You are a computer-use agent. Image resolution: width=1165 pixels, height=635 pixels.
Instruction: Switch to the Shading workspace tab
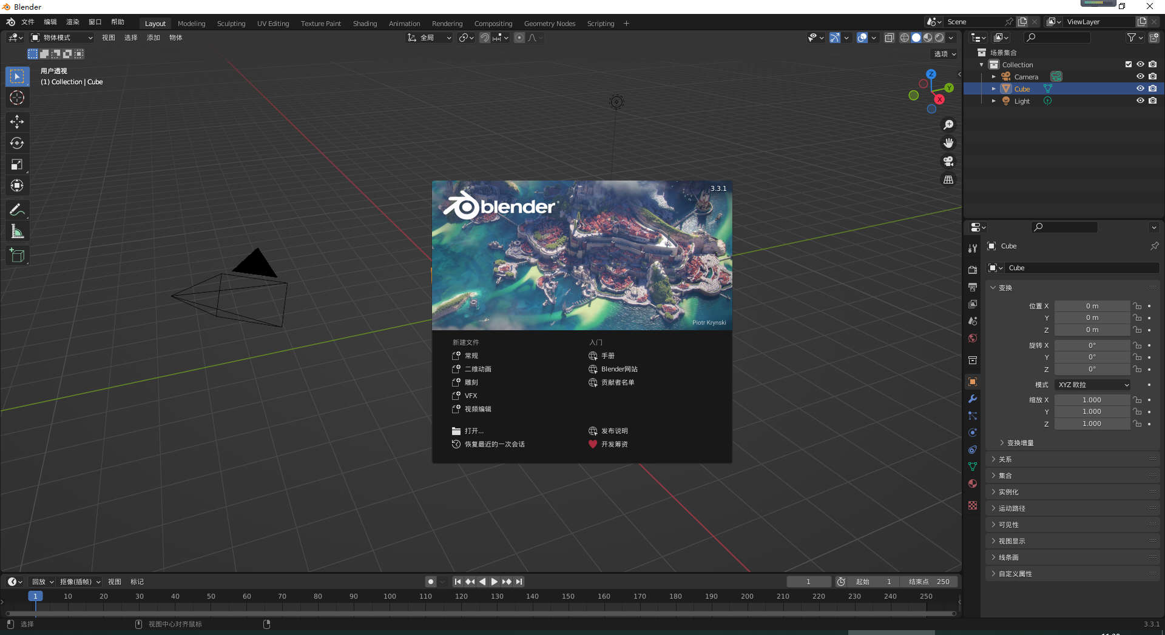click(x=365, y=24)
